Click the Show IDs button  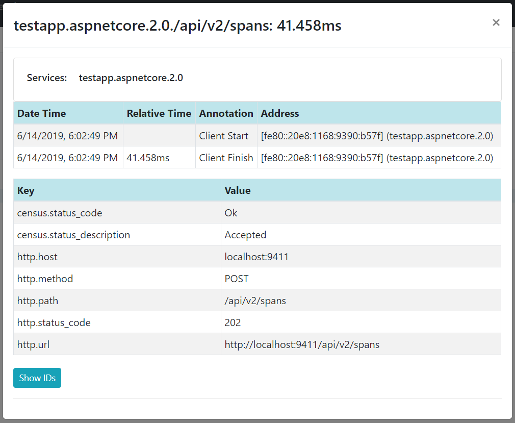click(x=37, y=378)
